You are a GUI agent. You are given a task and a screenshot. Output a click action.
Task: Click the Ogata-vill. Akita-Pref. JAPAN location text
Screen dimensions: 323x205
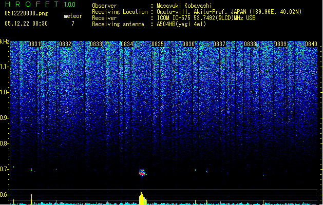click(x=229, y=12)
